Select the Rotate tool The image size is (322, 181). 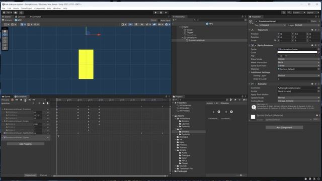(5, 38)
